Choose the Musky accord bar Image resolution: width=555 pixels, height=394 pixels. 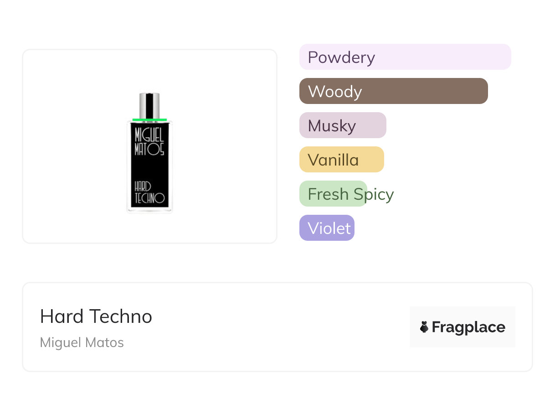click(343, 125)
